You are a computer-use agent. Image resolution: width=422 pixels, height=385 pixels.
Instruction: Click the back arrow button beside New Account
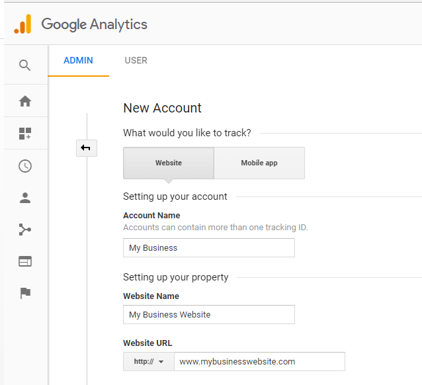point(86,148)
